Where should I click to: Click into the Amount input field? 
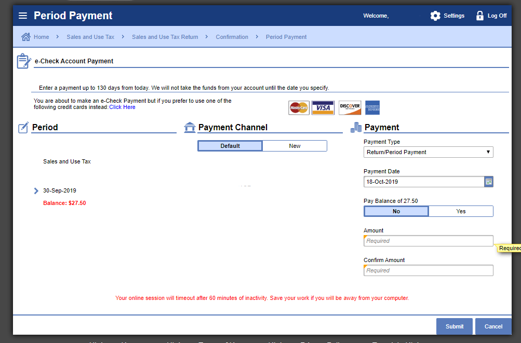click(428, 241)
